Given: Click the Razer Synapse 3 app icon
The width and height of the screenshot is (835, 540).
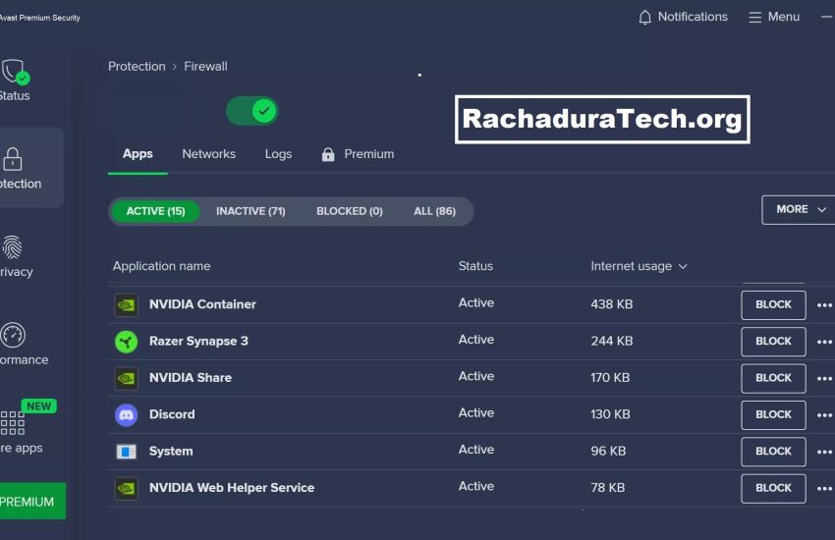Looking at the screenshot, I should pos(126,342).
